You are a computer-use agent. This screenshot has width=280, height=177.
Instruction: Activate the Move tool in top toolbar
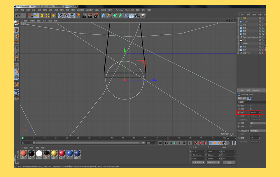[36, 15]
